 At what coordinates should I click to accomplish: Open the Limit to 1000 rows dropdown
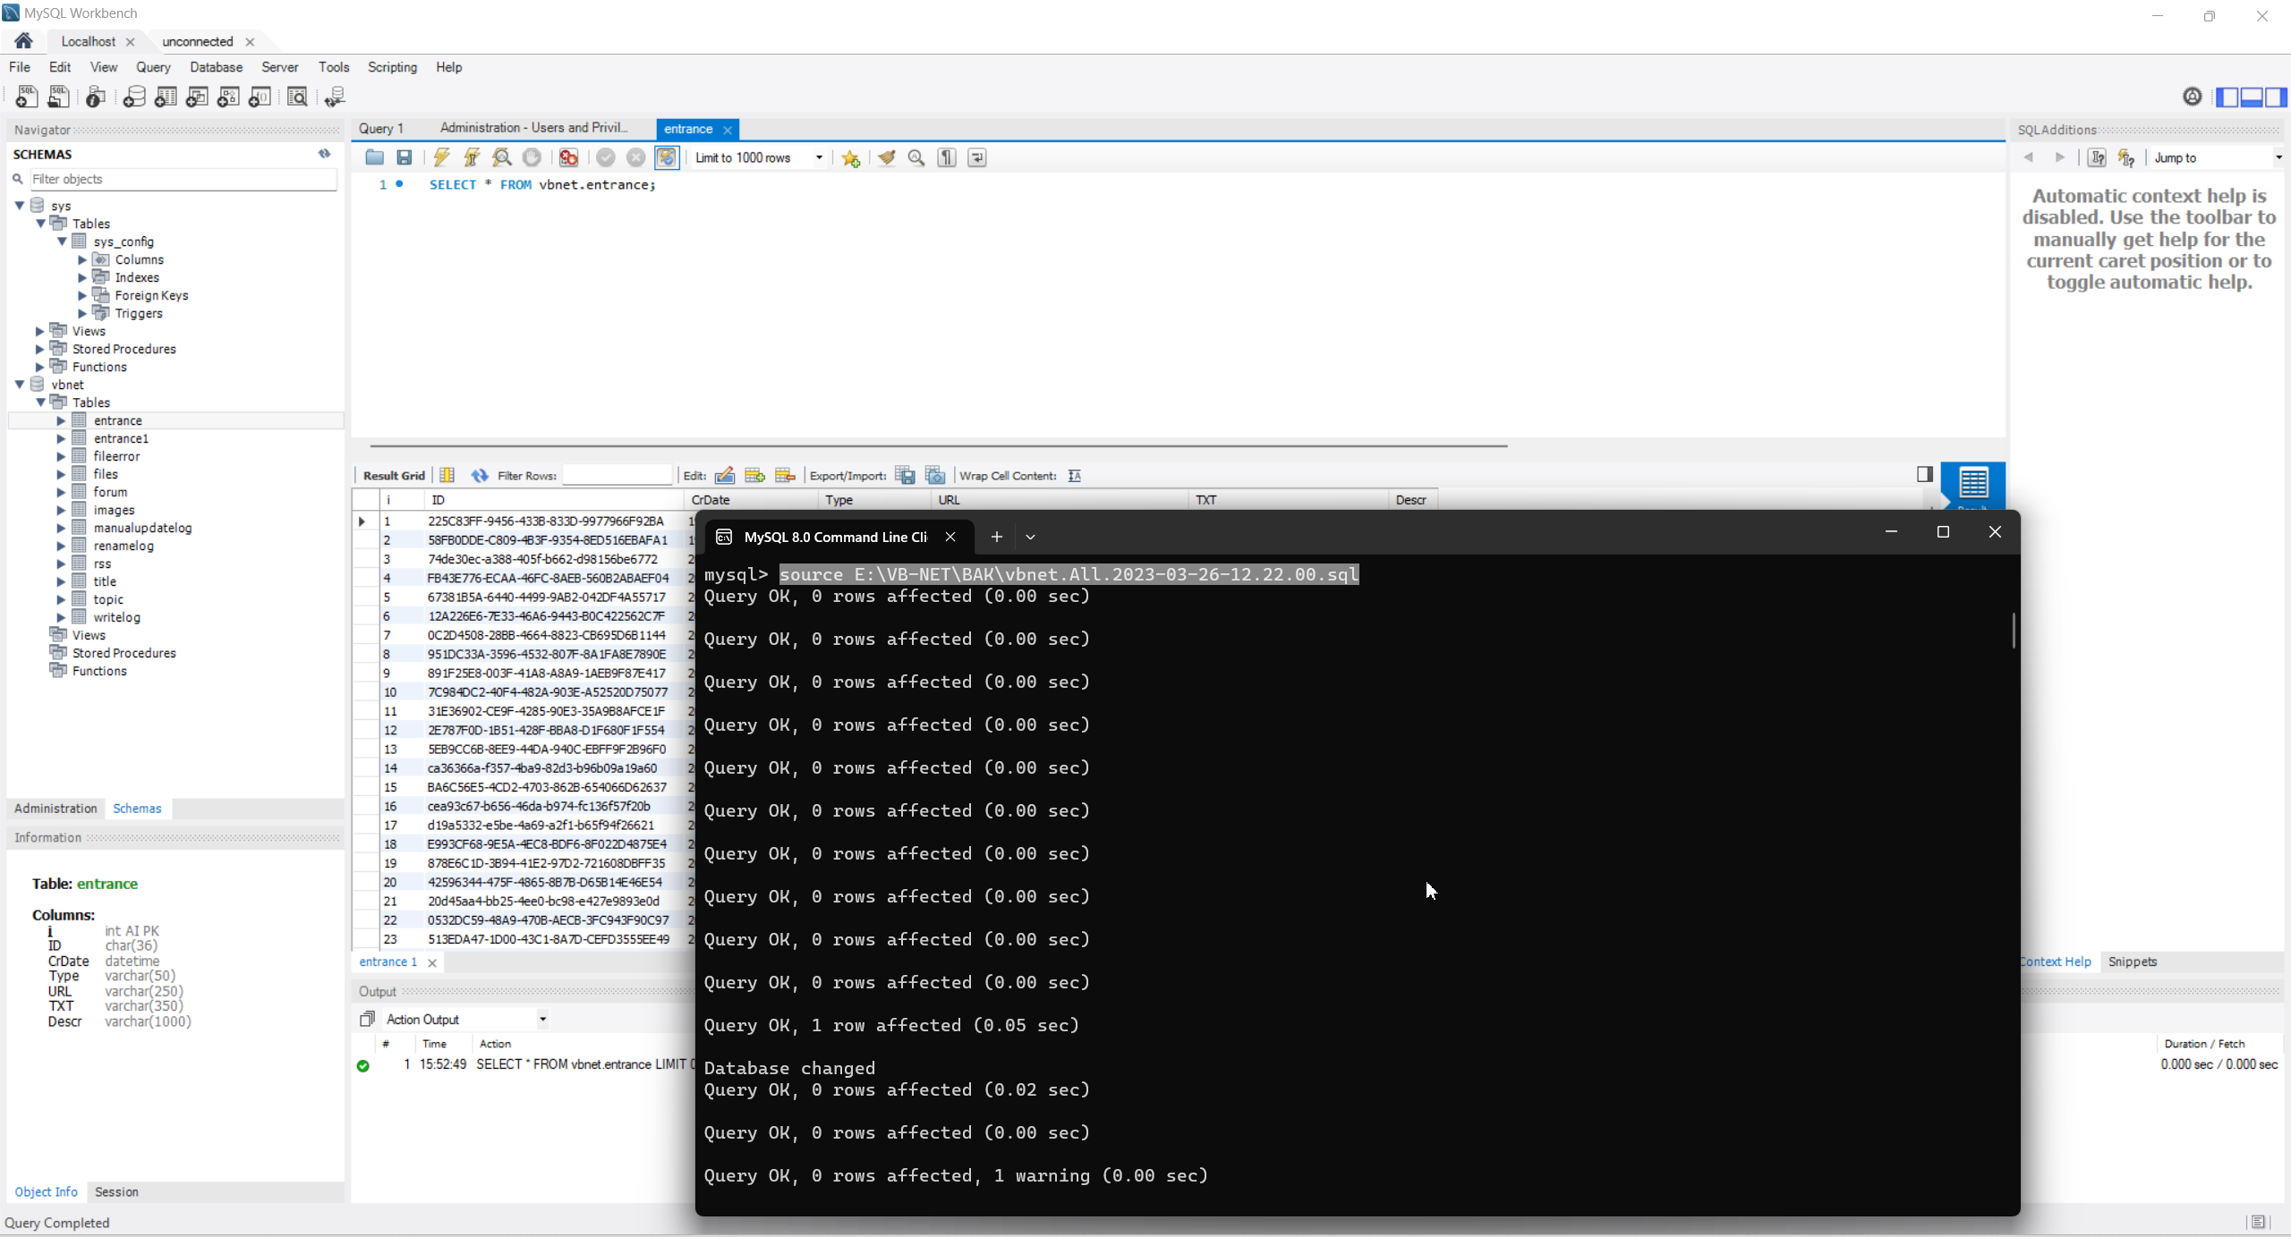click(x=819, y=157)
